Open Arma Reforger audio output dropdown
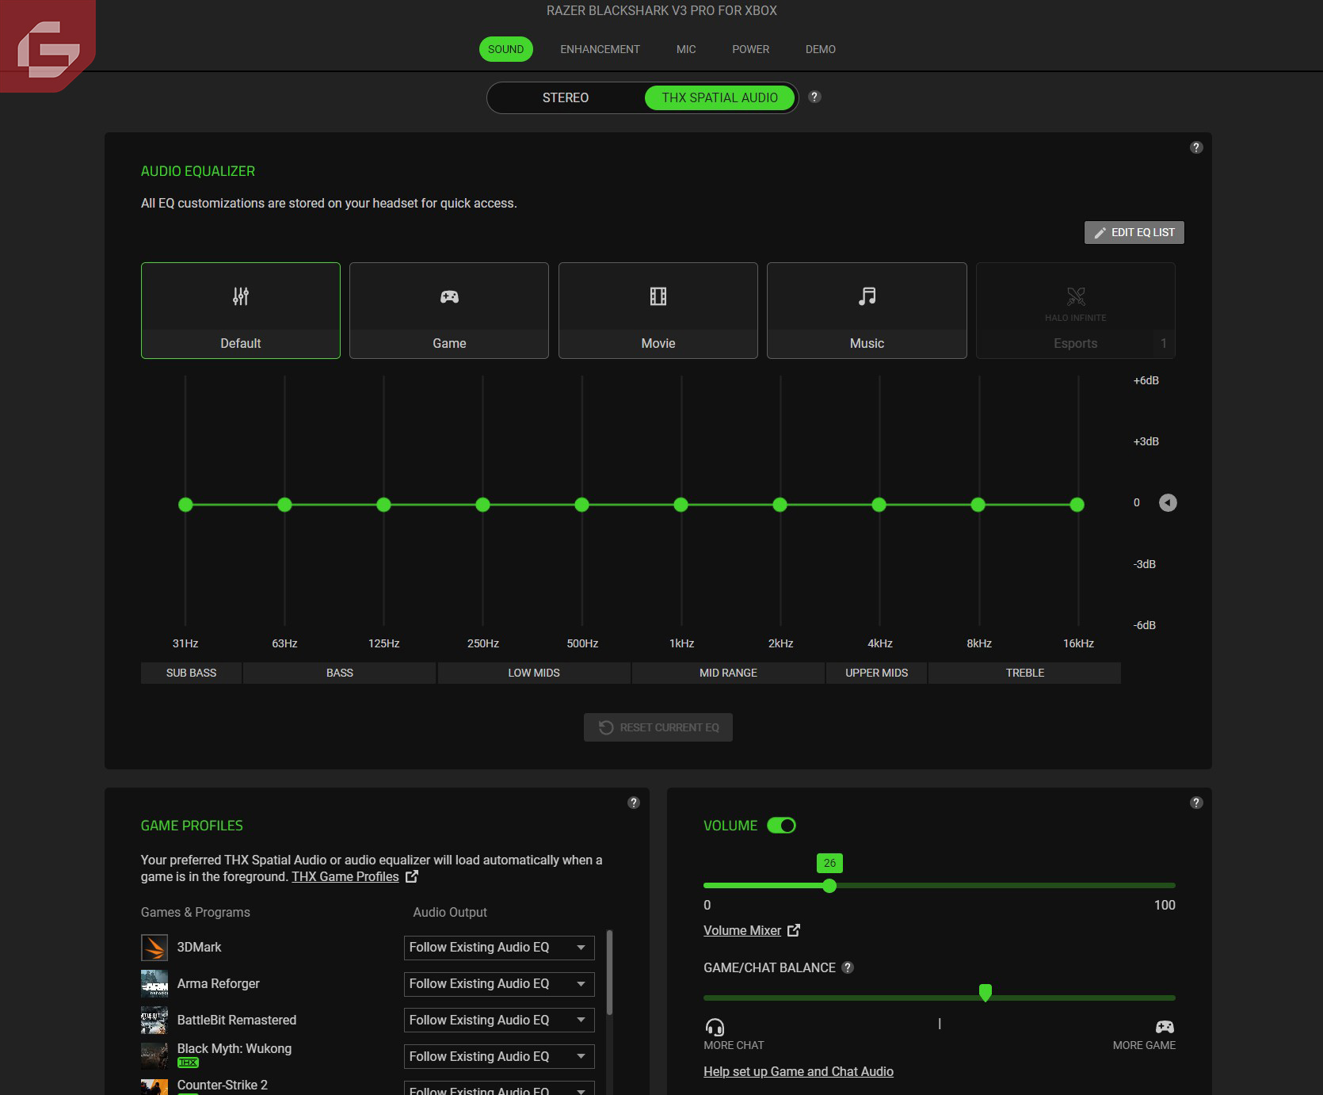The width and height of the screenshot is (1323, 1095). click(499, 984)
